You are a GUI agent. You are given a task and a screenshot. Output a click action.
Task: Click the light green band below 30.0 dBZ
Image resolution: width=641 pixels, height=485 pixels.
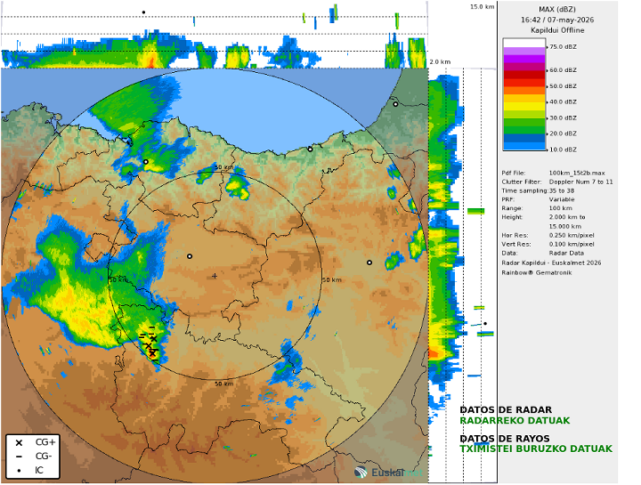(524, 122)
